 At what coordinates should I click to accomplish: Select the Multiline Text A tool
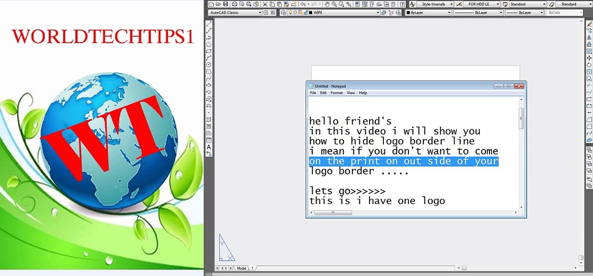209,147
